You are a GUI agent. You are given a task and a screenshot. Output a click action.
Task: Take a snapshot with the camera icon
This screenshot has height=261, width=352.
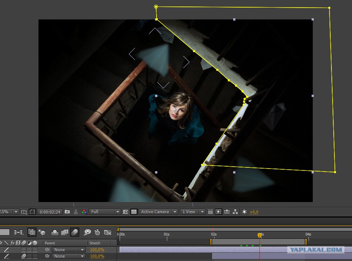click(x=67, y=212)
